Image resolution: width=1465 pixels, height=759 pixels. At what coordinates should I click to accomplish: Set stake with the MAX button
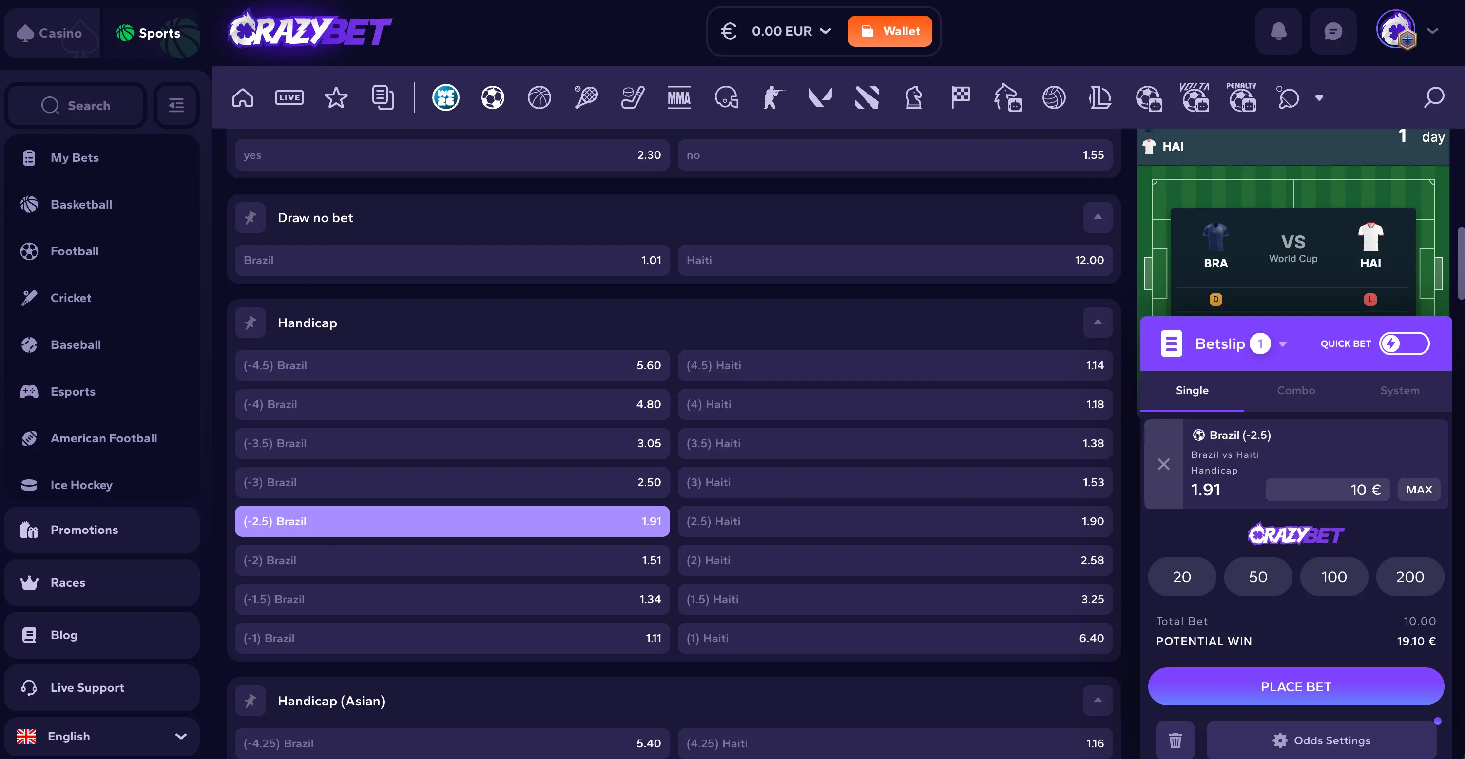1419,490
